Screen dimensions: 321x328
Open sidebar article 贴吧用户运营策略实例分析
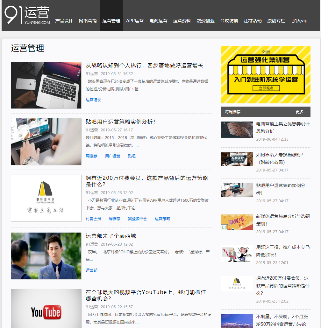[x=281, y=189]
